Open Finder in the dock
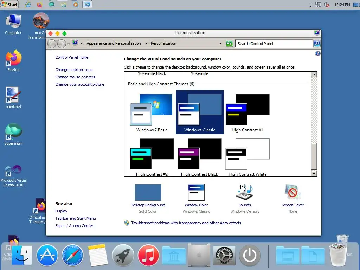 [22, 255]
